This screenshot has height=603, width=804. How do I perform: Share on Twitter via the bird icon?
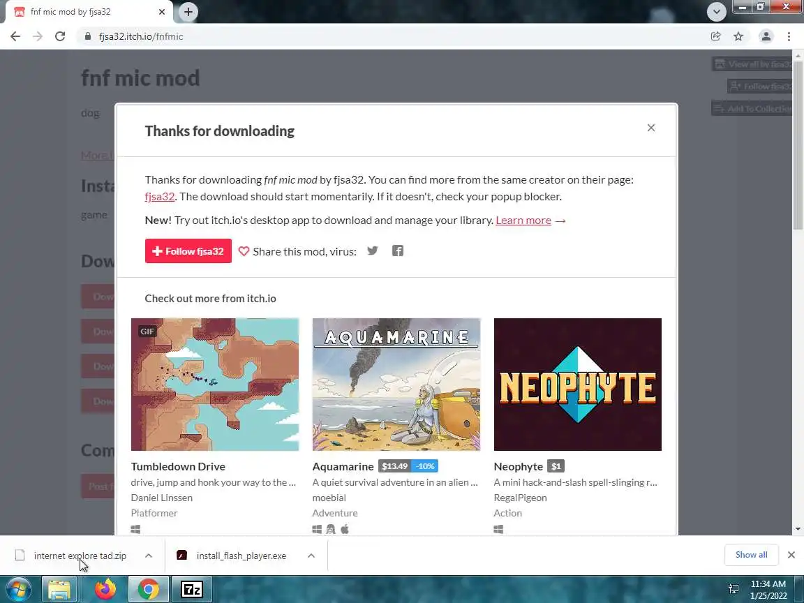373,251
